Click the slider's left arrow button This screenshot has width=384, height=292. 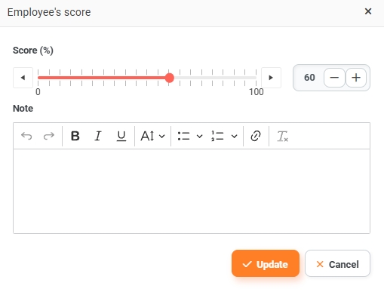pos(23,78)
